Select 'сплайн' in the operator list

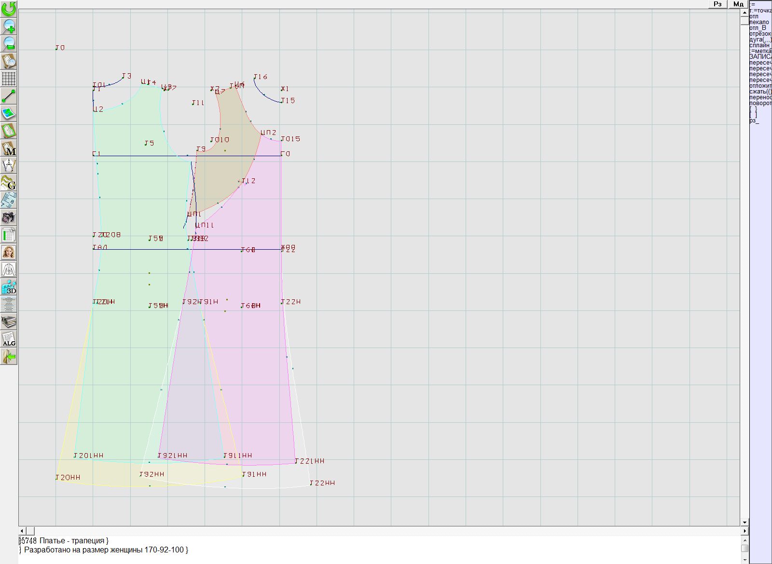click(759, 45)
